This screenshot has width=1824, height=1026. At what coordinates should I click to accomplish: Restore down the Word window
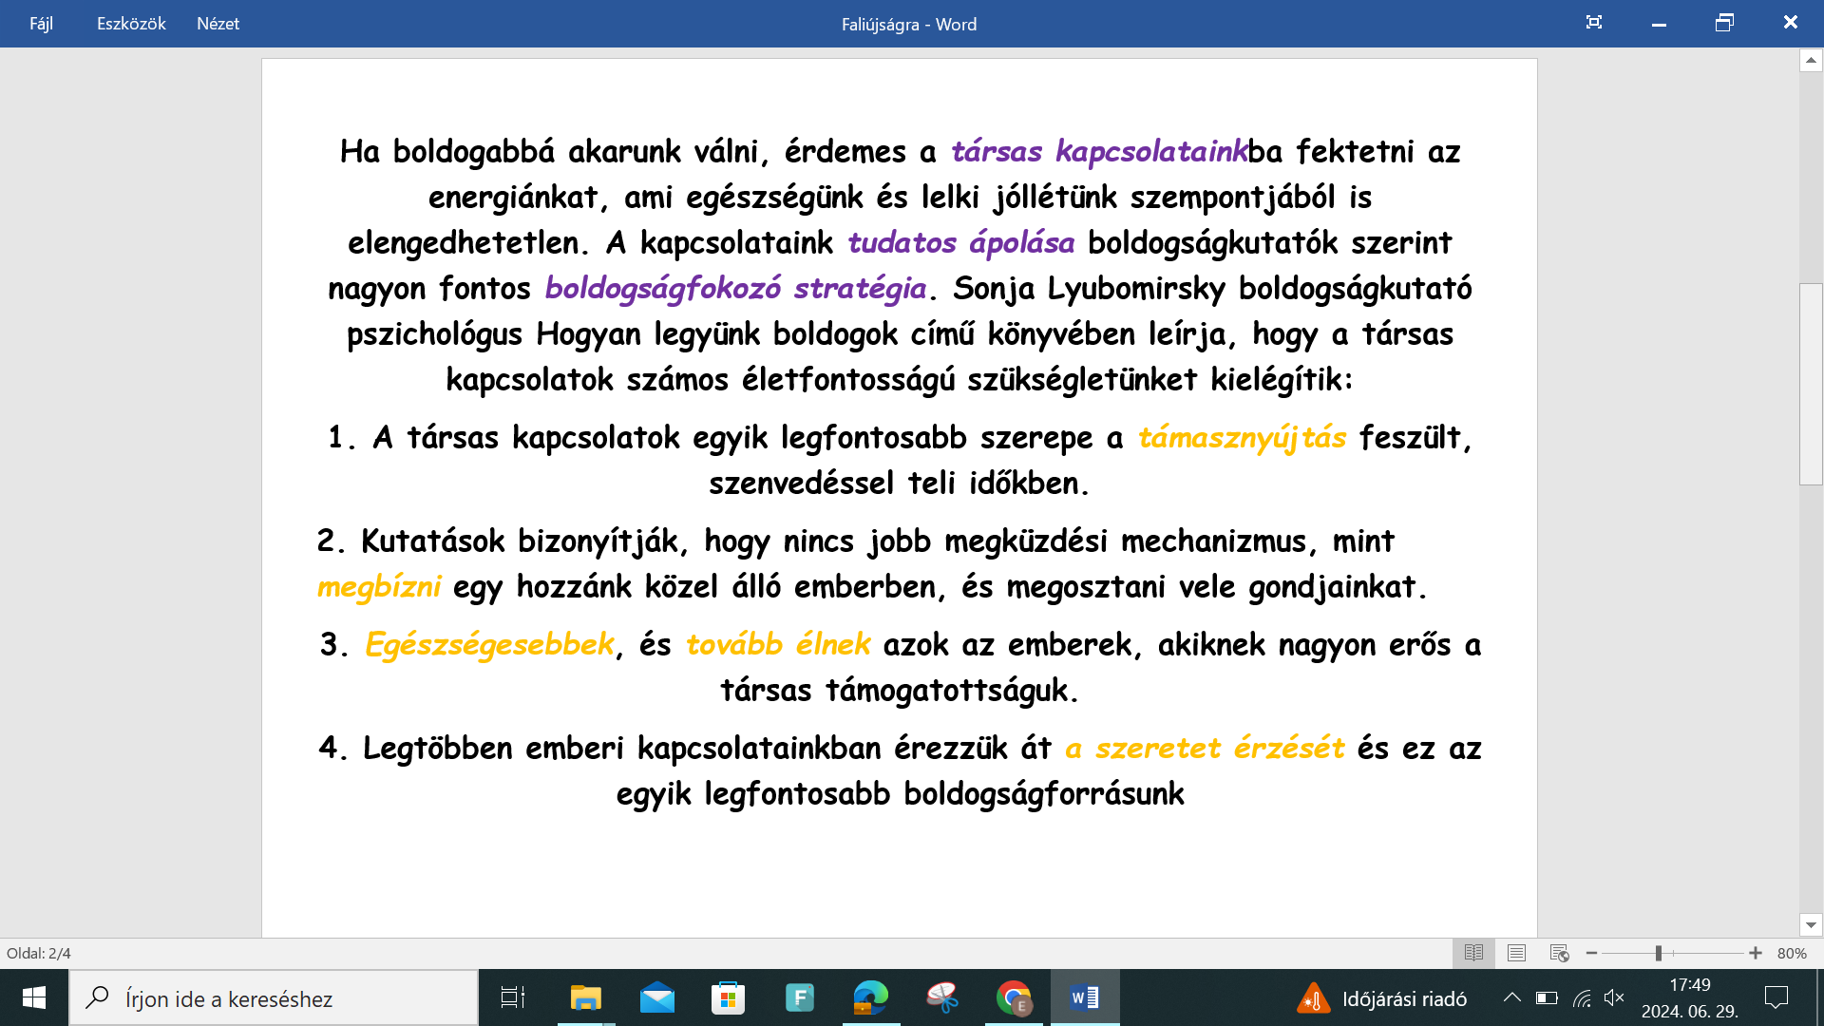[x=1724, y=23]
